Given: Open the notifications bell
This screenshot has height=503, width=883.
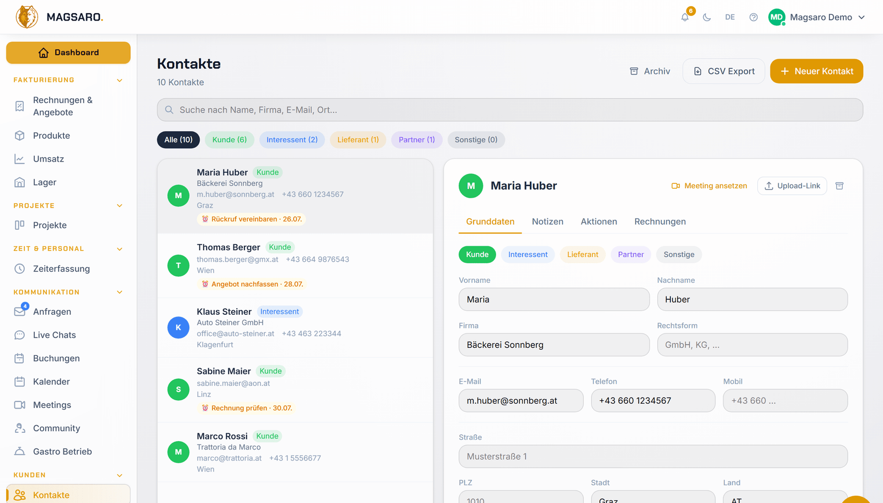Looking at the screenshot, I should pos(685,17).
